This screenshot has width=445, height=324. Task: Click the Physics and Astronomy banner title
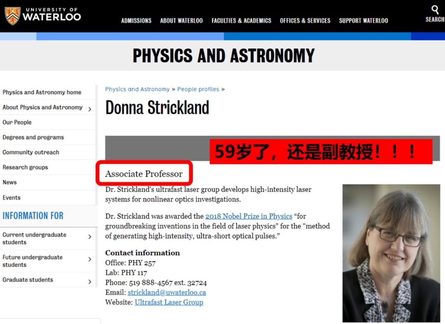(224, 56)
